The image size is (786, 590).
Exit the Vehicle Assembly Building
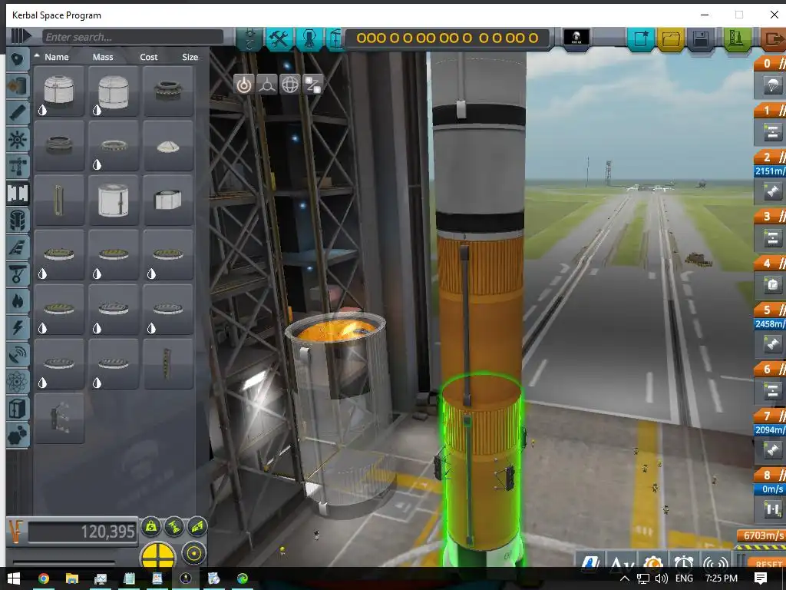pyautogui.click(x=772, y=38)
